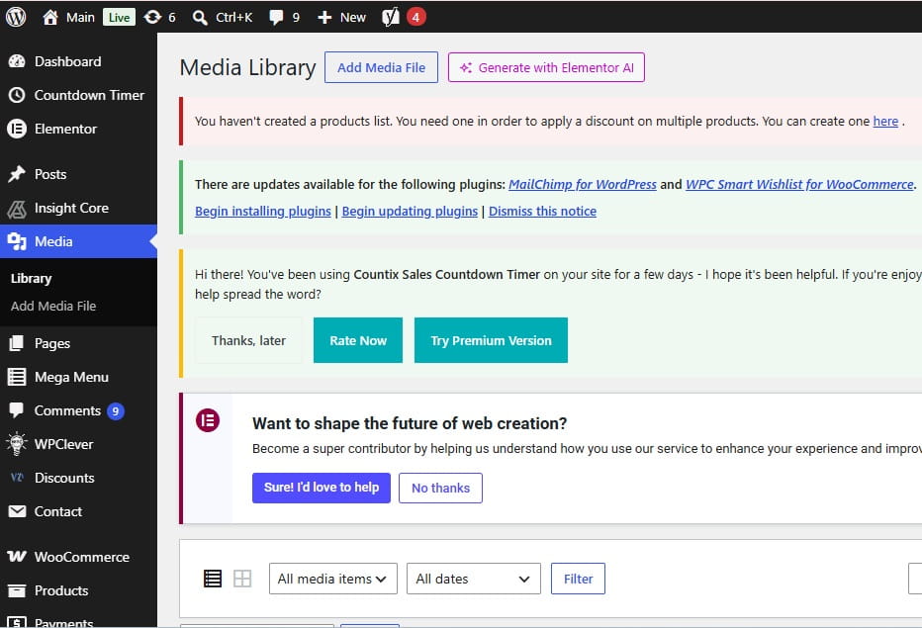This screenshot has height=628, width=922.
Task: Click Sure! I'd love to help
Action: (x=322, y=488)
